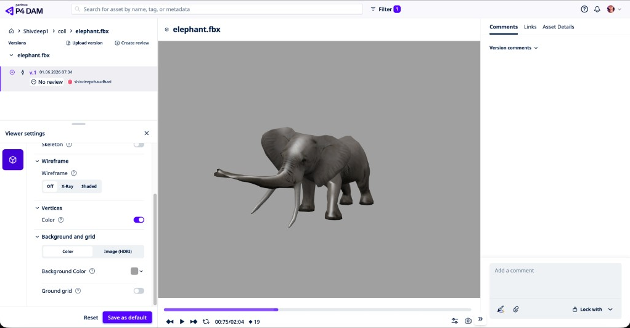Collapse the Wireframe section
The height and width of the screenshot is (328, 630).
pyautogui.click(x=38, y=161)
